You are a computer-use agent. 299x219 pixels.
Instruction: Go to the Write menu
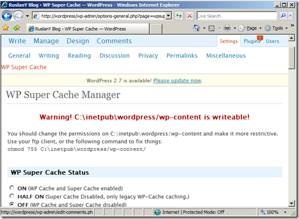click(17, 41)
